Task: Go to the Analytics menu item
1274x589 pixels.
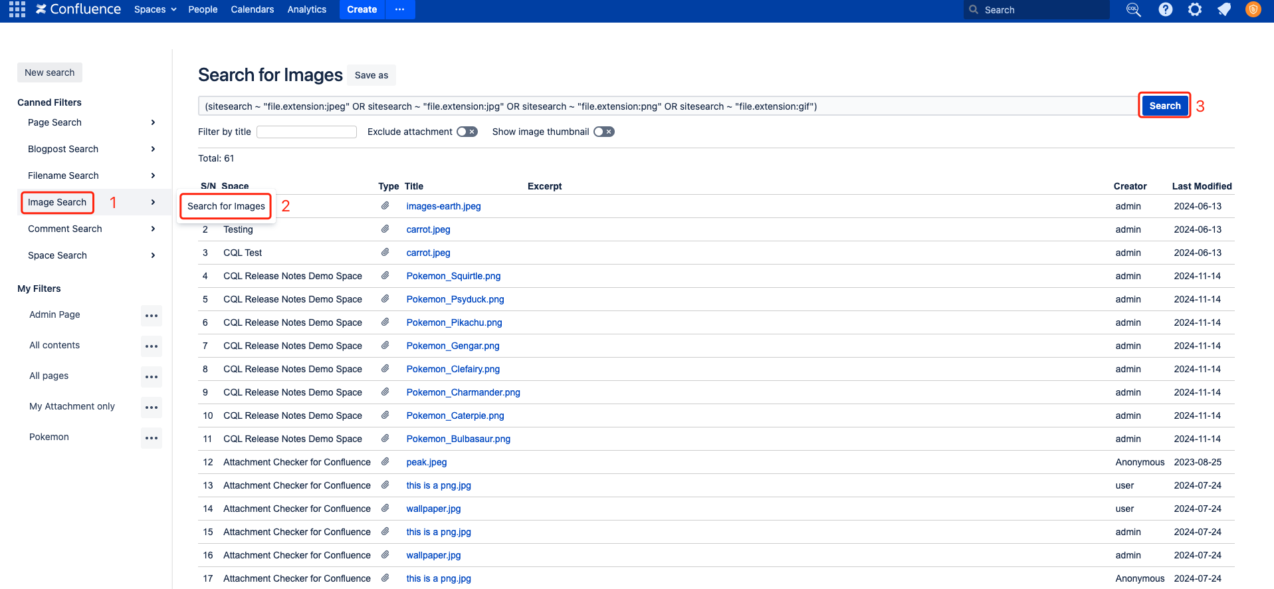Action: [x=306, y=9]
